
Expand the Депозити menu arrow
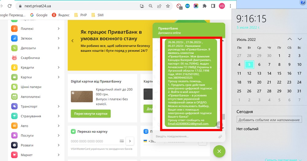pos(58,48)
